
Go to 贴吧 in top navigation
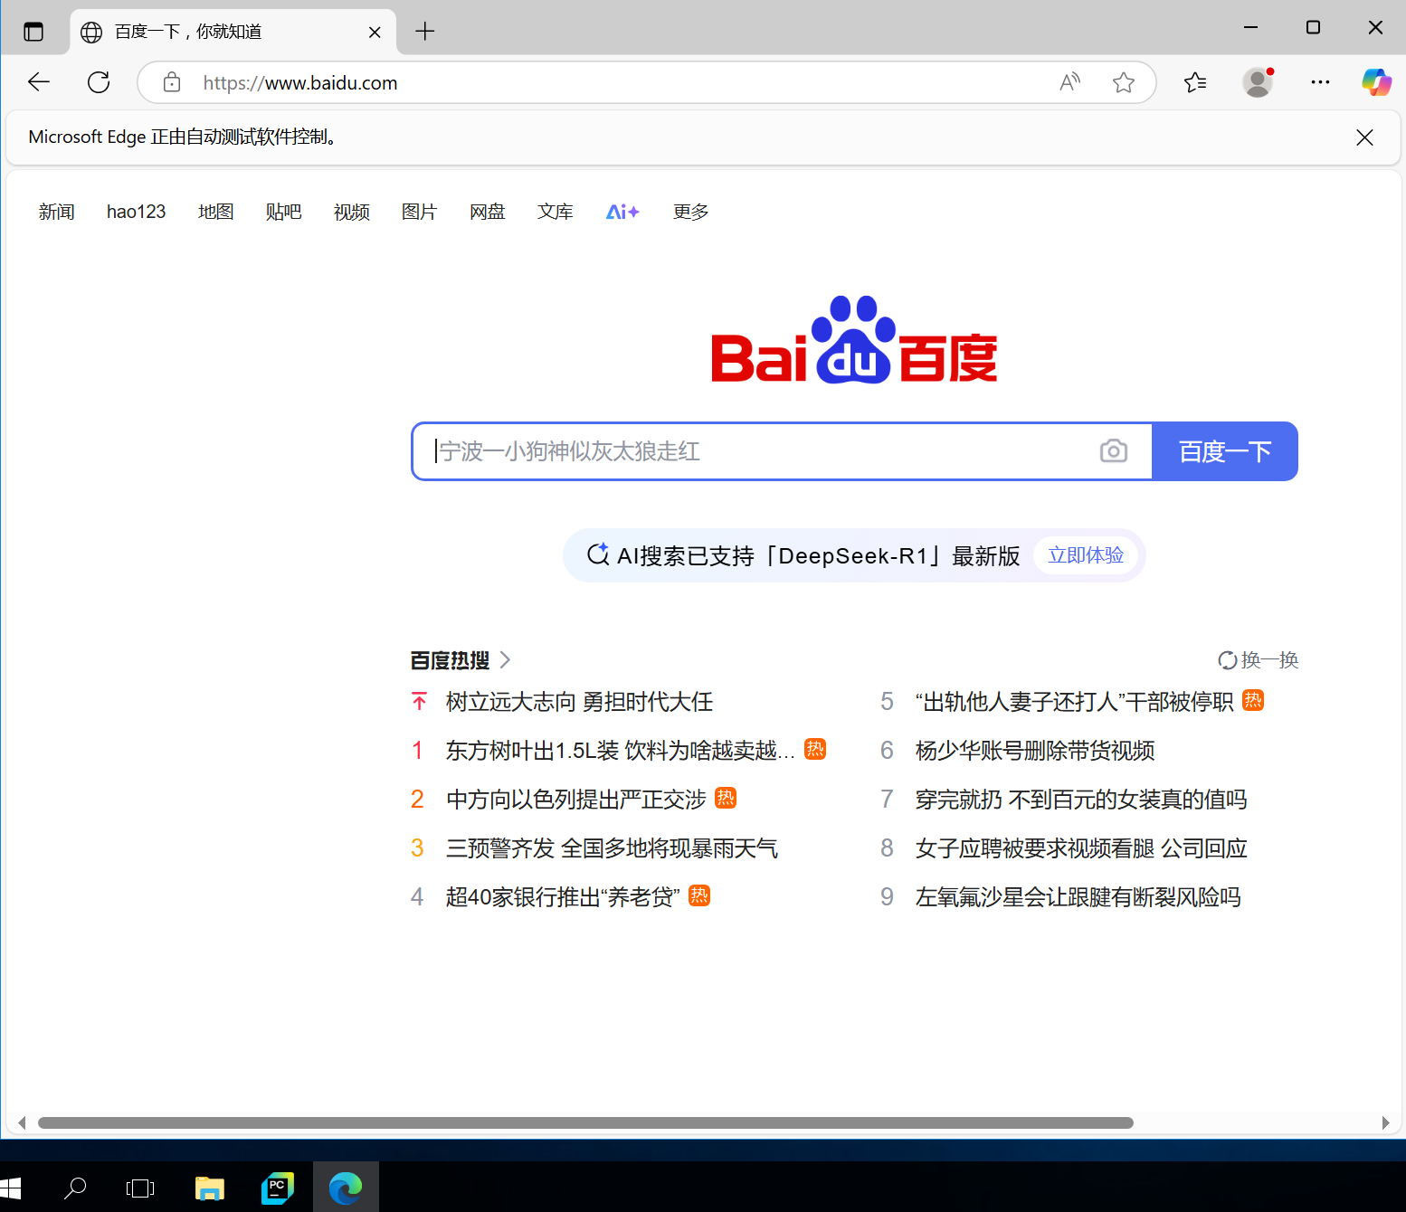click(283, 212)
